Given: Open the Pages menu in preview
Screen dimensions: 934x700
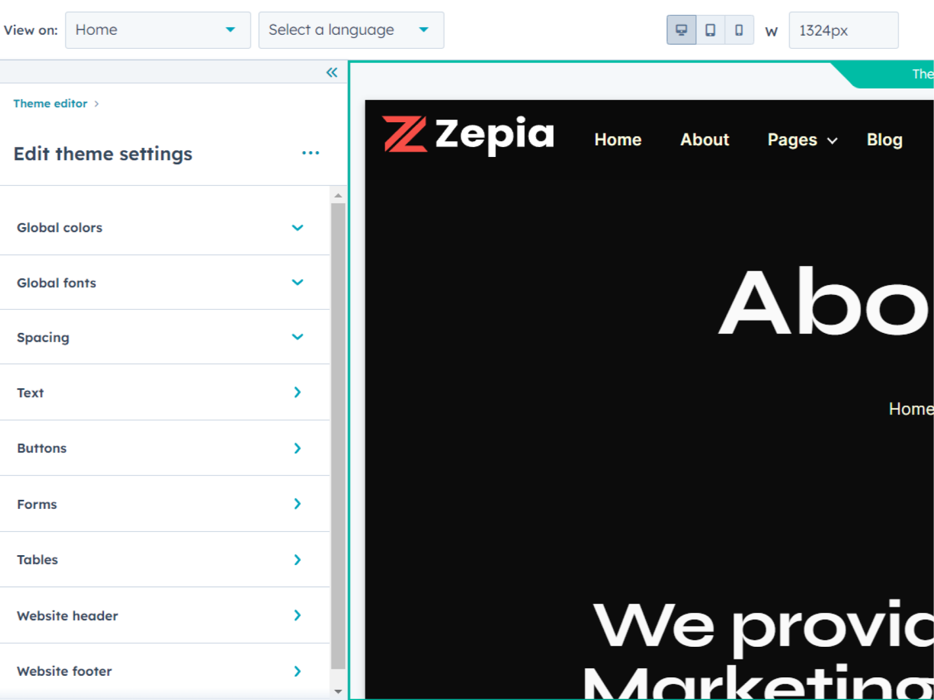Looking at the screenshot, I should point(801,140).
